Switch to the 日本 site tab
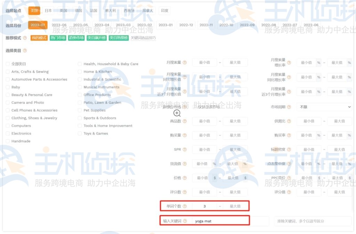This screenshot has width=356, height=234. click(x=48, y=10)
